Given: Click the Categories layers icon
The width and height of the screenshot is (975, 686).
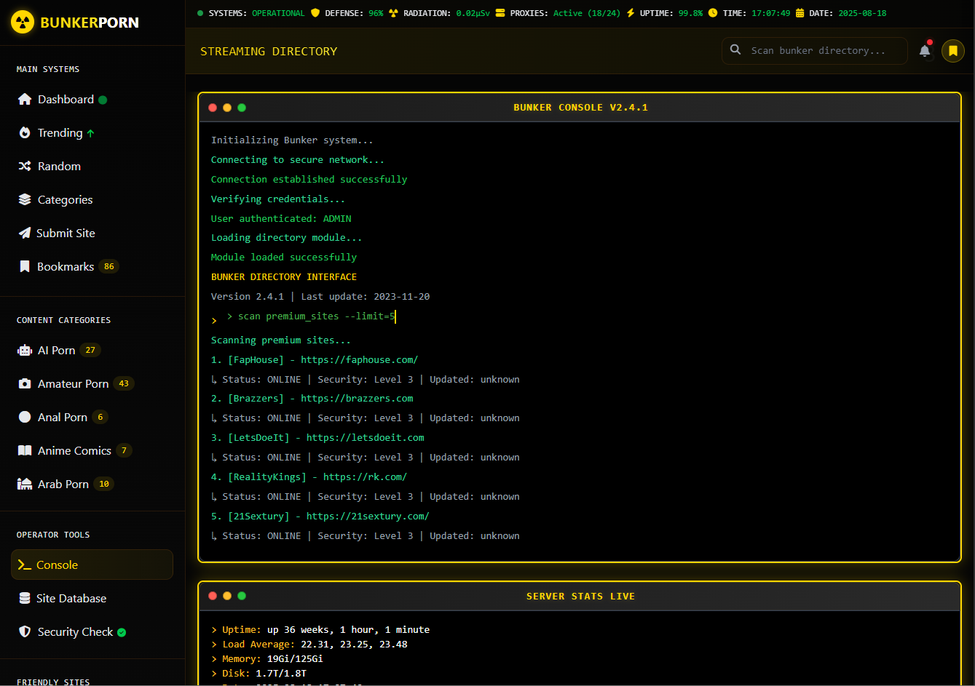Looking at the screenshot, I should click(x=25, y=199).
